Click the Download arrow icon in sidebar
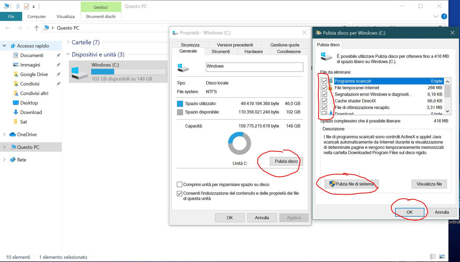460x262 pixels. click(16, 112)
